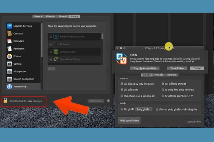Click the EVKey window title bar

point(160,48)
